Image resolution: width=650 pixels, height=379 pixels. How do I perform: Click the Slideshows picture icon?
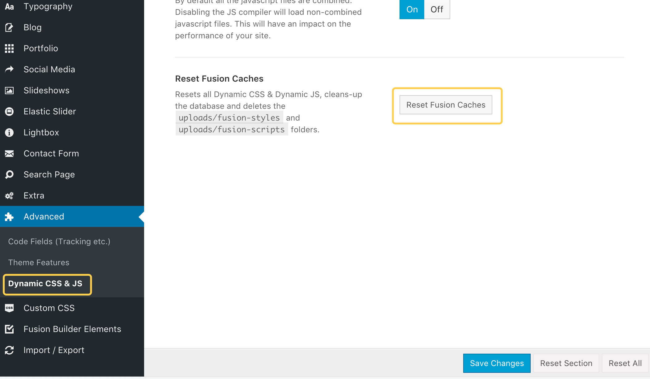pyautogui.click(x=9, y=91)
